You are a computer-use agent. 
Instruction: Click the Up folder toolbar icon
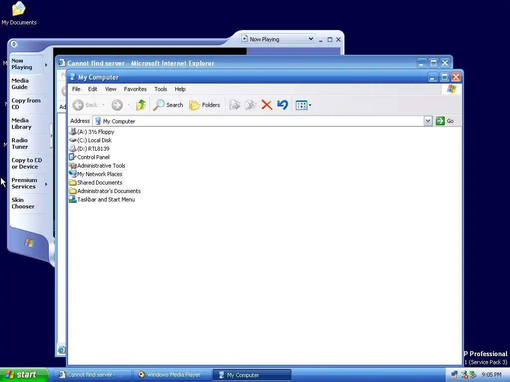coord(140,105)
